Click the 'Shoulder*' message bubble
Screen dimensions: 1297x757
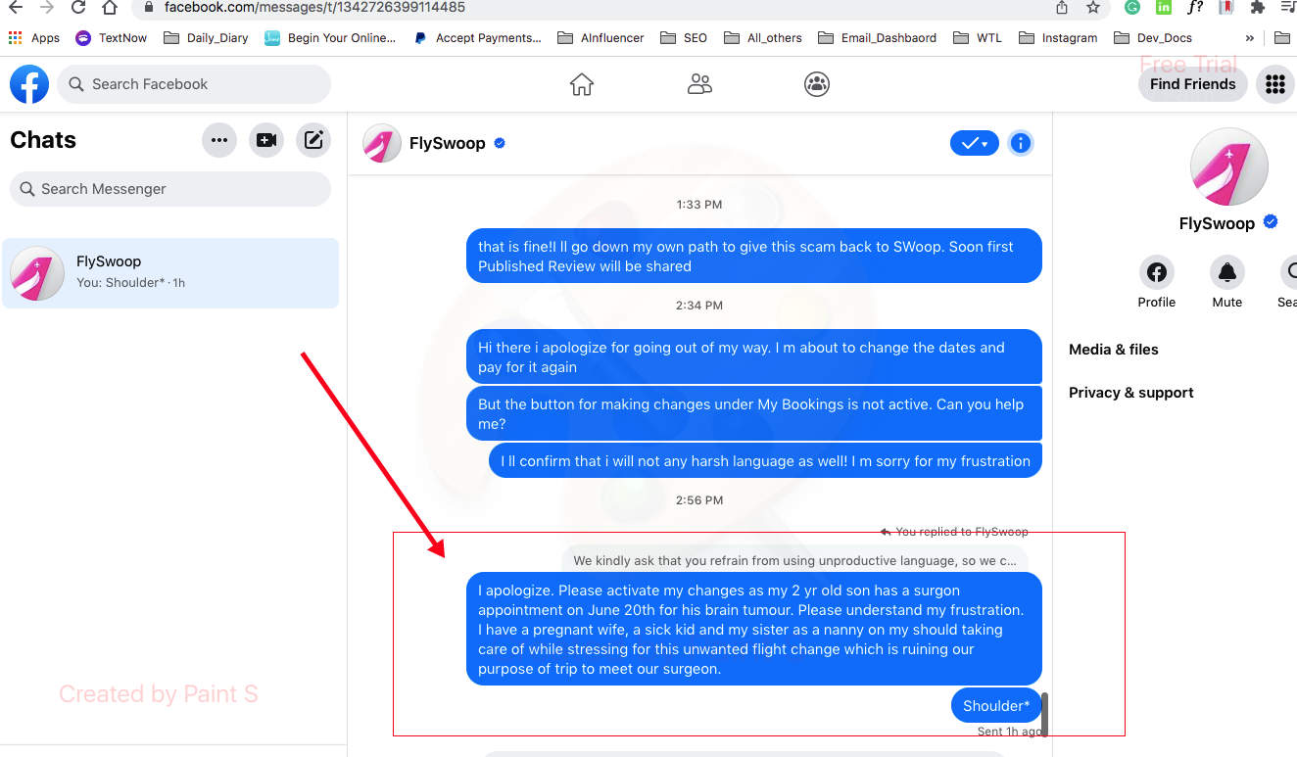point(996,706)
